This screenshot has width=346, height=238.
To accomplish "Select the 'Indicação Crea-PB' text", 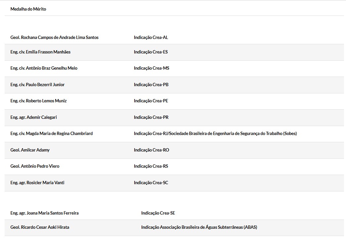I will tap(151, 85).
